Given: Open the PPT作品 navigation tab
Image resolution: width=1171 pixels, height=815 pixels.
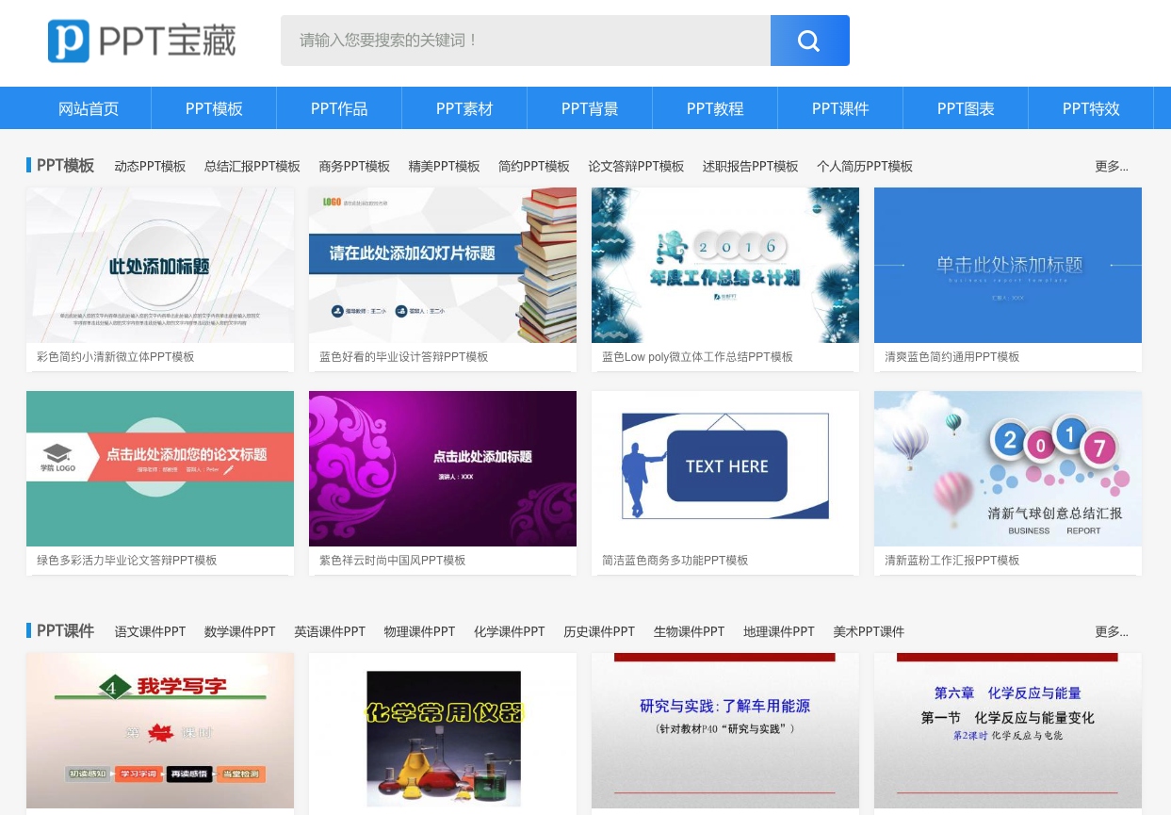Looking at the screenshot, I should 339,108.
